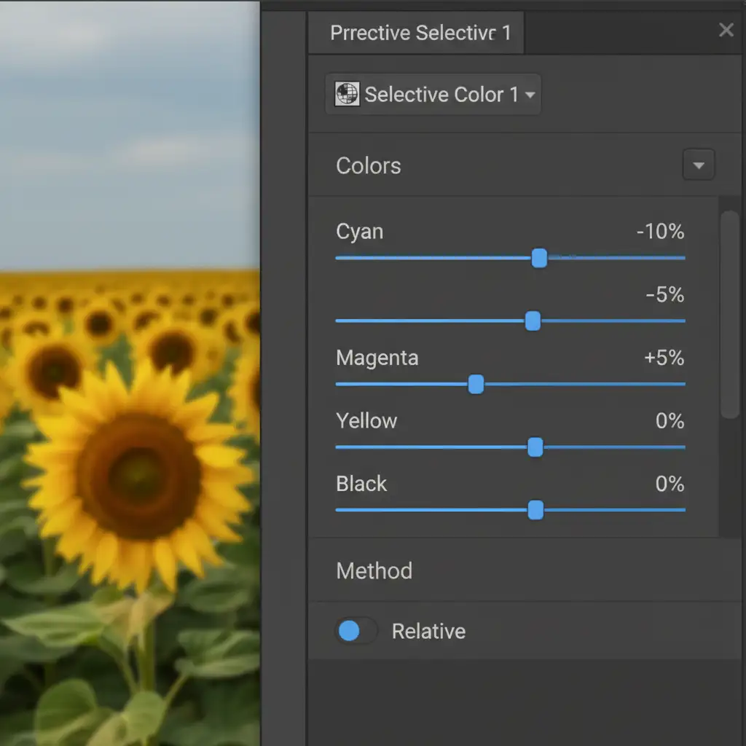Click the large sunflower in the photo
Screen dimensions: 746x746
click(x=138, y=476)
